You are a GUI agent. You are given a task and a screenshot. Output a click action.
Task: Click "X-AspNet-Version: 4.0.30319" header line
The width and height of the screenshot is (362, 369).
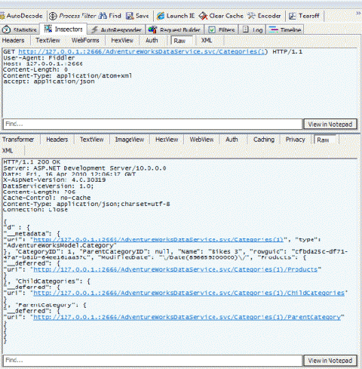click(54, 180)
